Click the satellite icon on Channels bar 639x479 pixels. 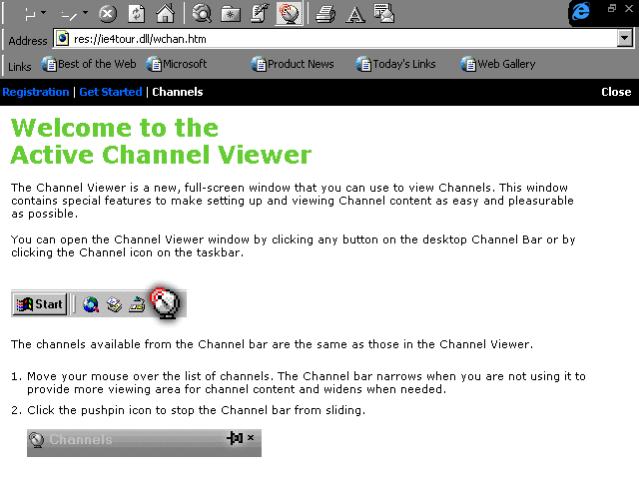[37, 440]
